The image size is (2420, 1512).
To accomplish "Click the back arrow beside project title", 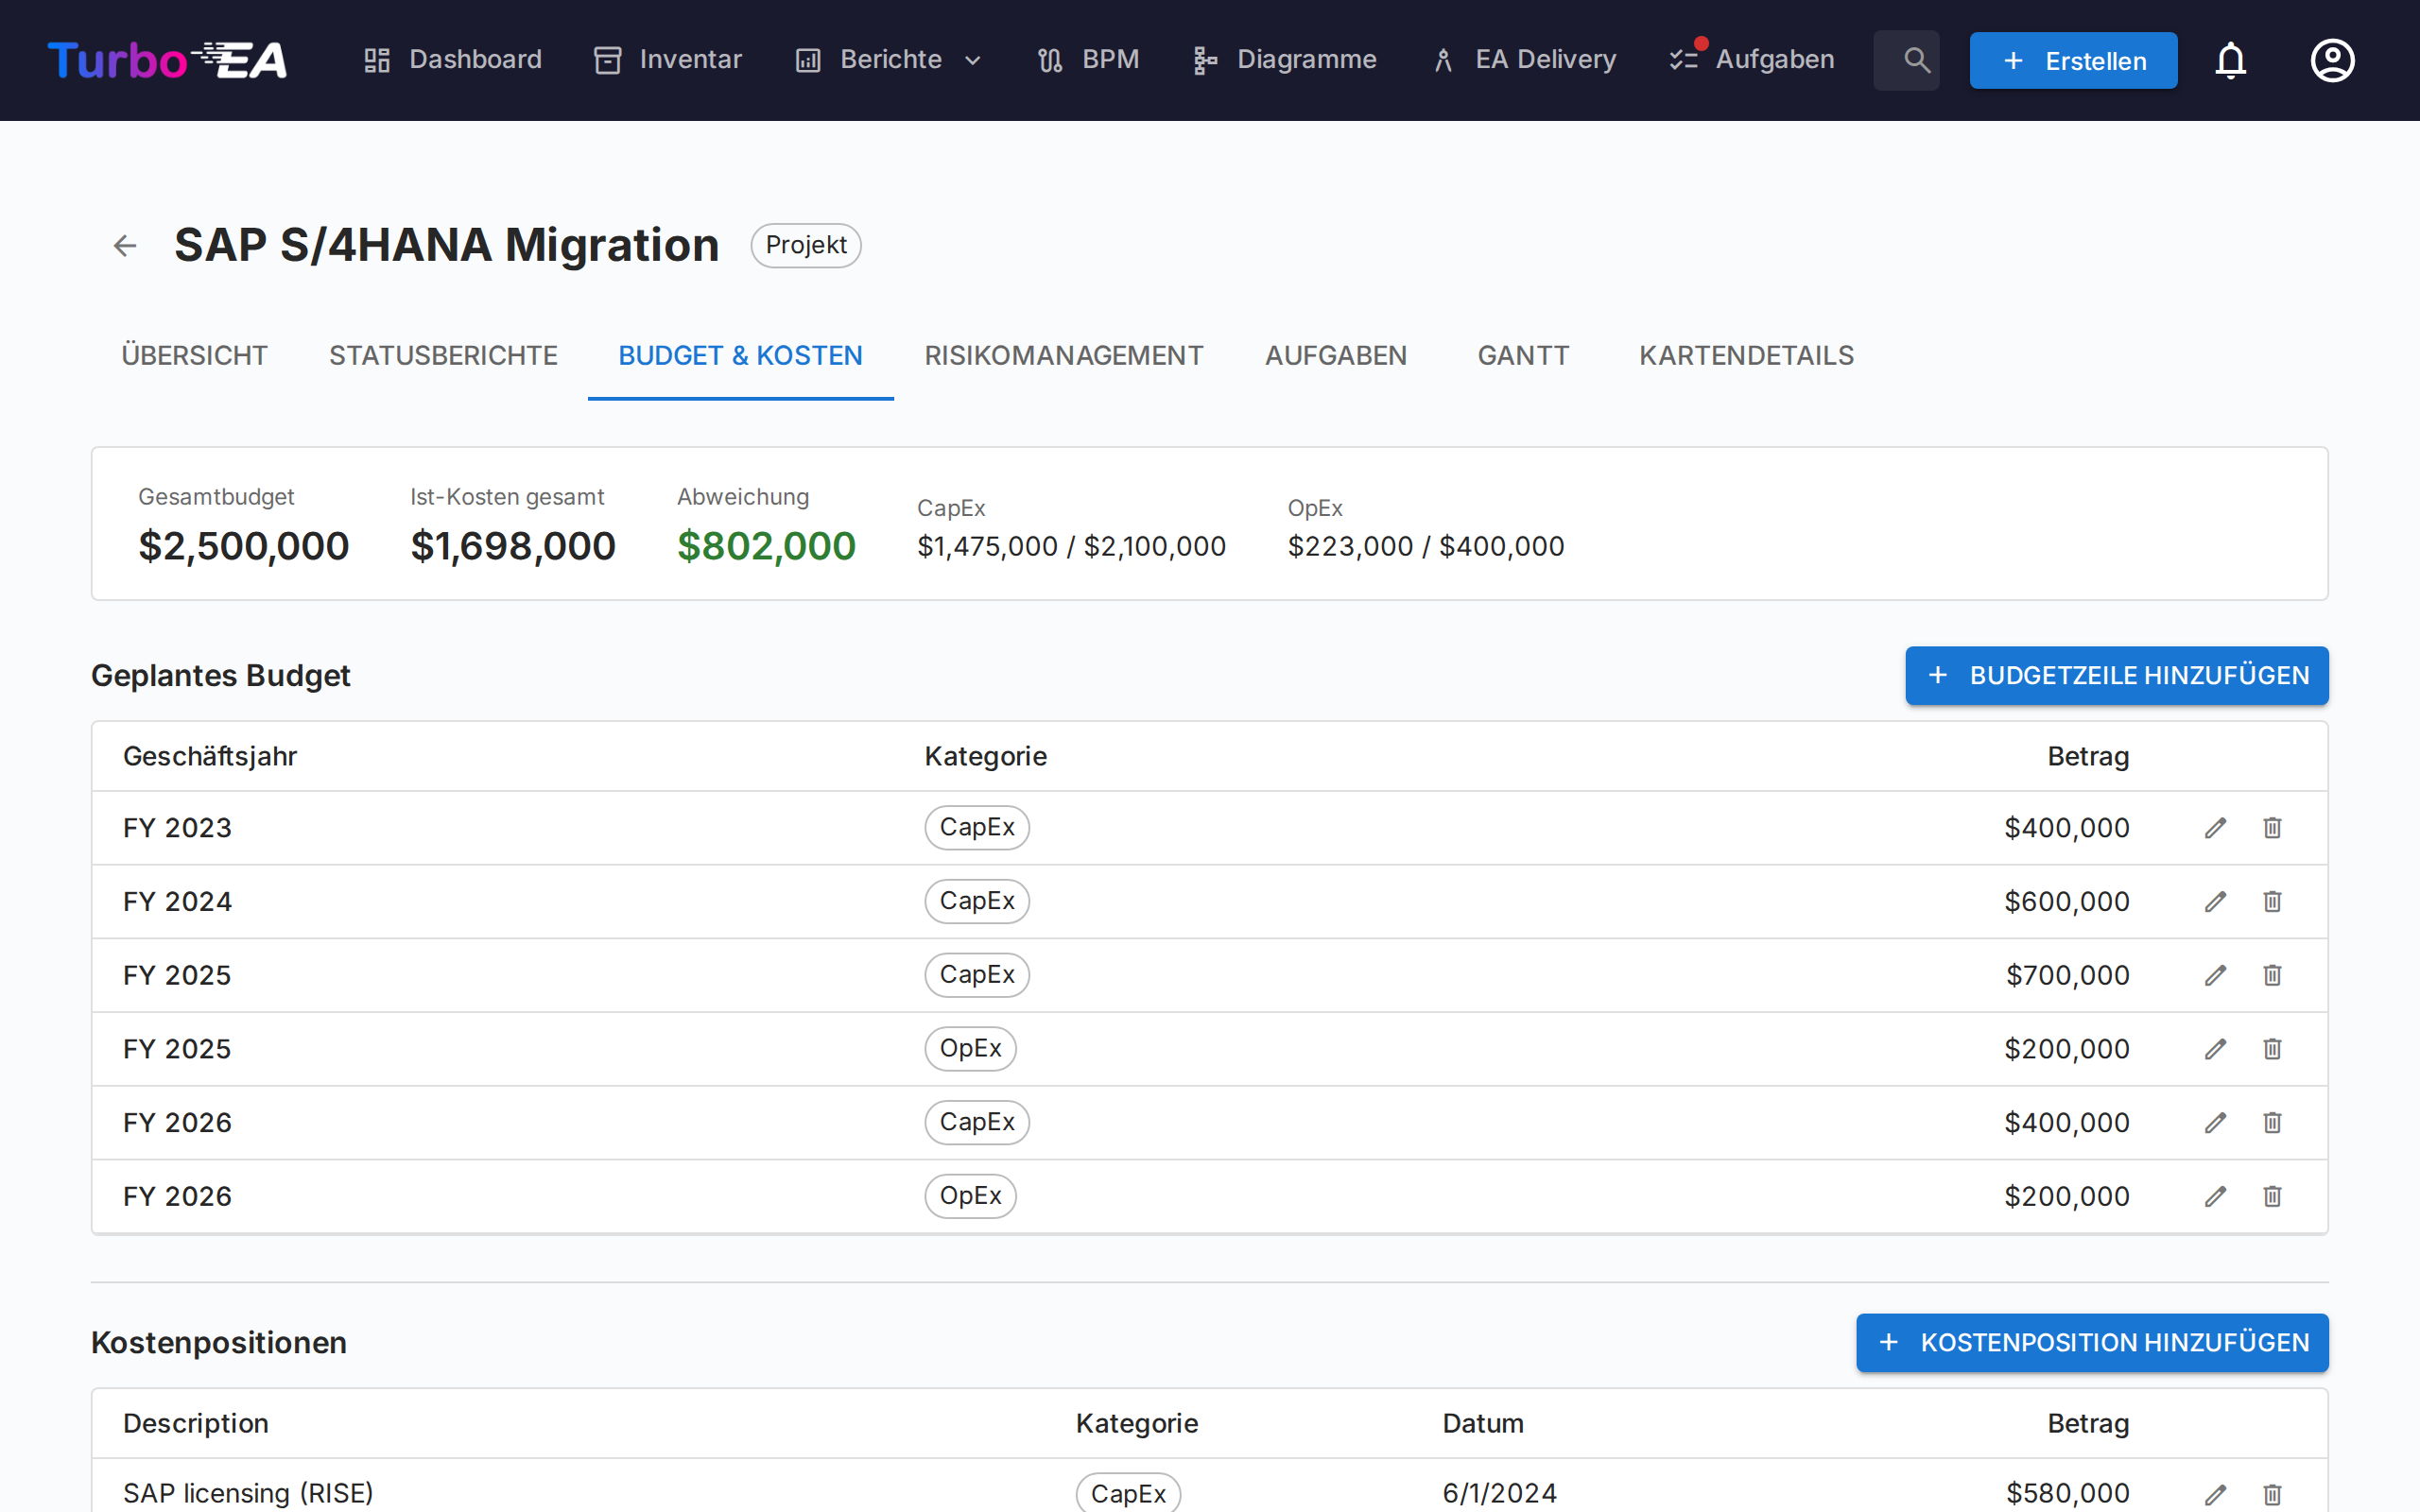I will click(125, 245).
